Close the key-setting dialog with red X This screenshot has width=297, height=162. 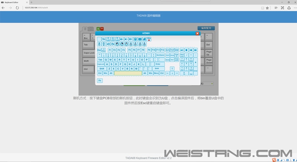198,33
